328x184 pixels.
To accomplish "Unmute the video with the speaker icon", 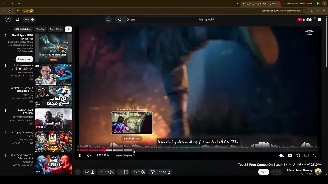I will point(89,155).
